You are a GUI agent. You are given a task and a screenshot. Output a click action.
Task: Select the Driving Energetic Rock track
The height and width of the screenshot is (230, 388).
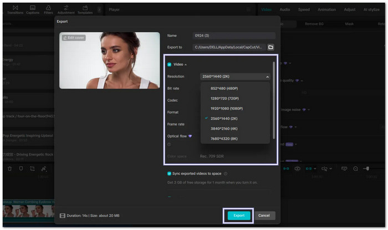tap(28, 156)
